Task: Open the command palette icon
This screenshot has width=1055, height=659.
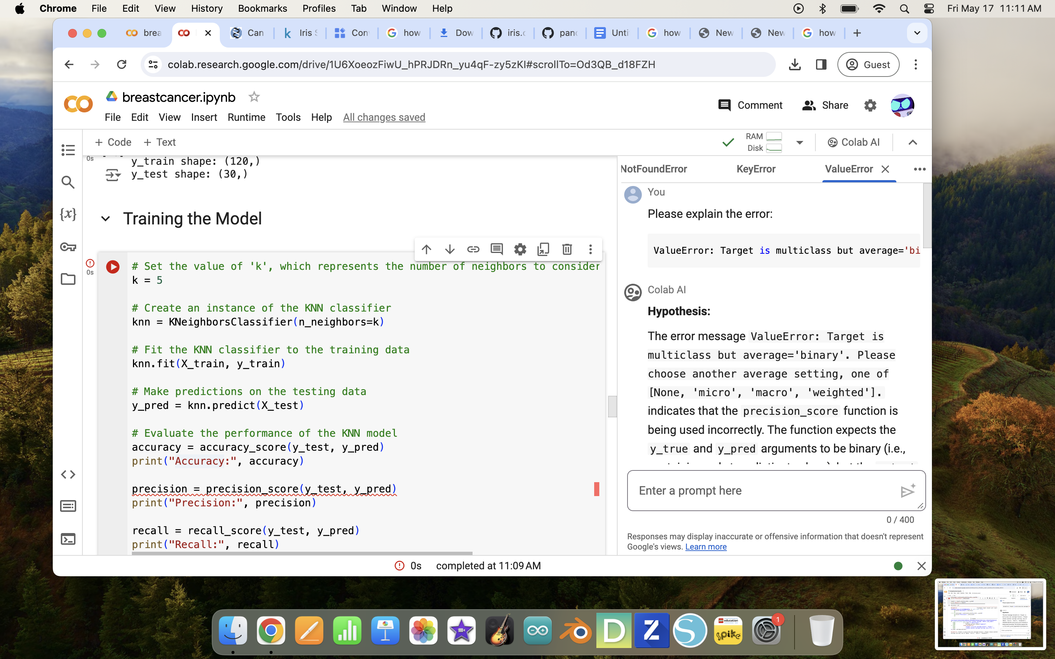Action: (68, 506)
